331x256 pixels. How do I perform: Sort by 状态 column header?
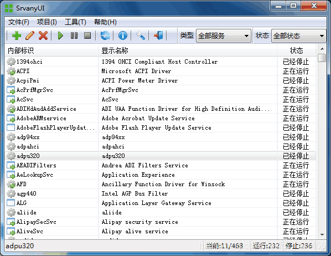(x=296, y=50)
